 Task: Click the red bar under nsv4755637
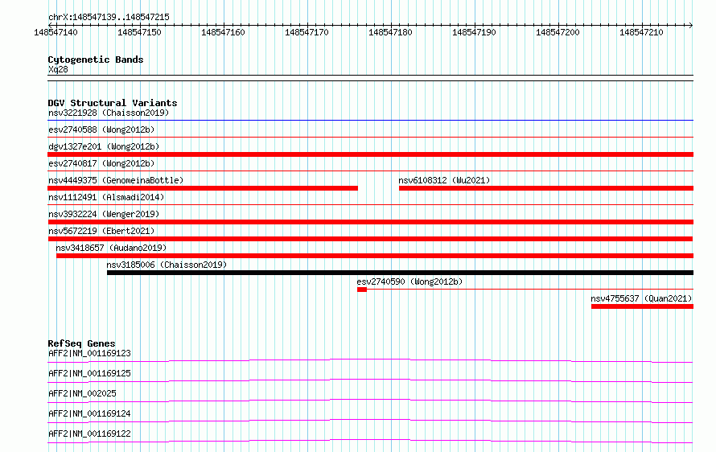coord(642,306)
